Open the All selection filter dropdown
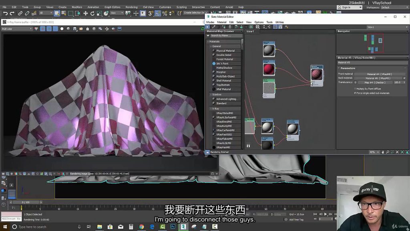 [x=46, y=13]
